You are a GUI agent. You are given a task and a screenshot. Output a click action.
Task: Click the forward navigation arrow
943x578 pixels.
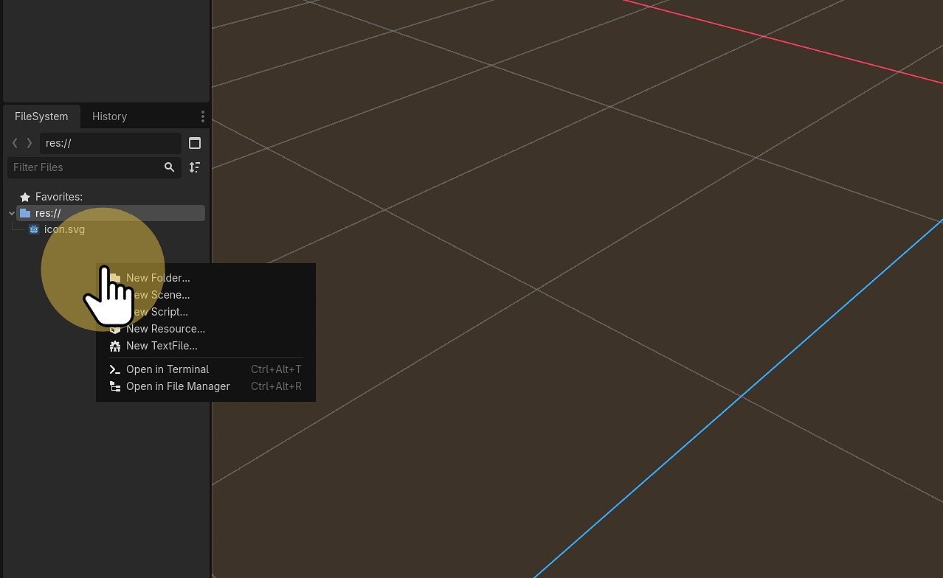[x=29, y=142]
